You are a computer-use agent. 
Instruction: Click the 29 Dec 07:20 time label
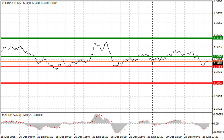click(x=210, y=137)
